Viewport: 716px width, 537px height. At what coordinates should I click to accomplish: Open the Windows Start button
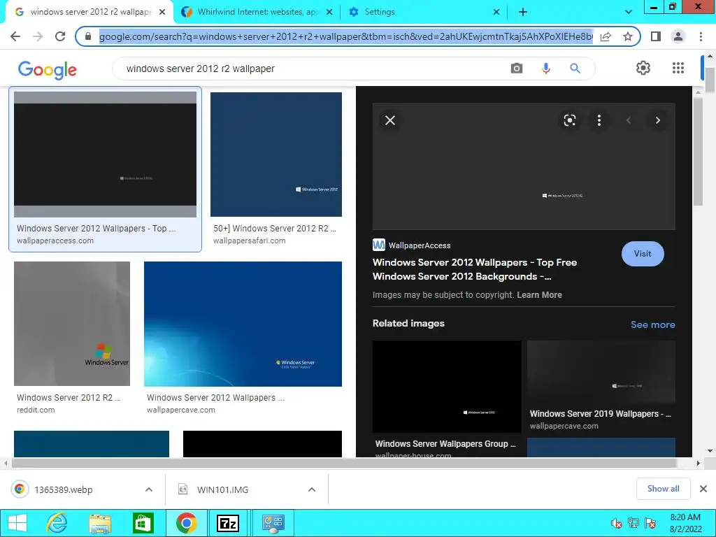coord(17,523)
